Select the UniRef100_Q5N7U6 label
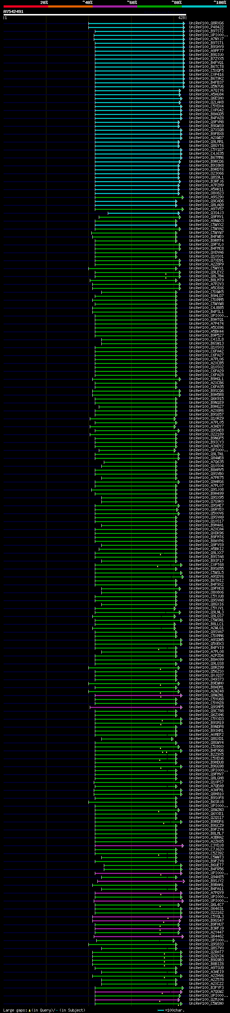Viewport: 230px width, 1013px height. [206, 87]
